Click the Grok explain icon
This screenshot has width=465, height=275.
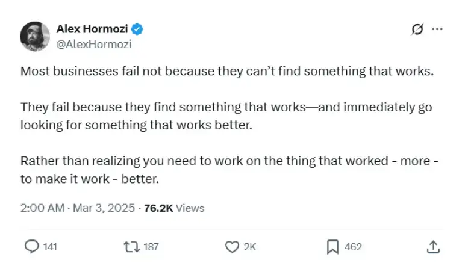[416, 29]
